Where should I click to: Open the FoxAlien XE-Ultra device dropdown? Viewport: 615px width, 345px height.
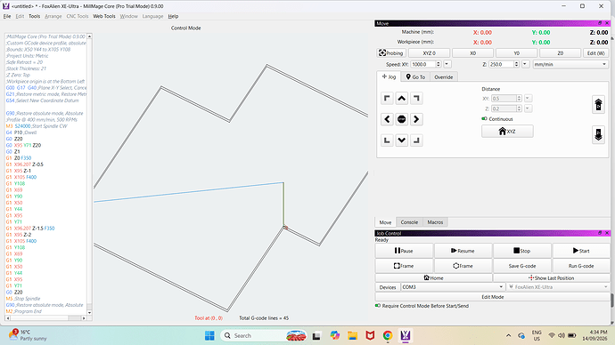click(x=558, y=287)
